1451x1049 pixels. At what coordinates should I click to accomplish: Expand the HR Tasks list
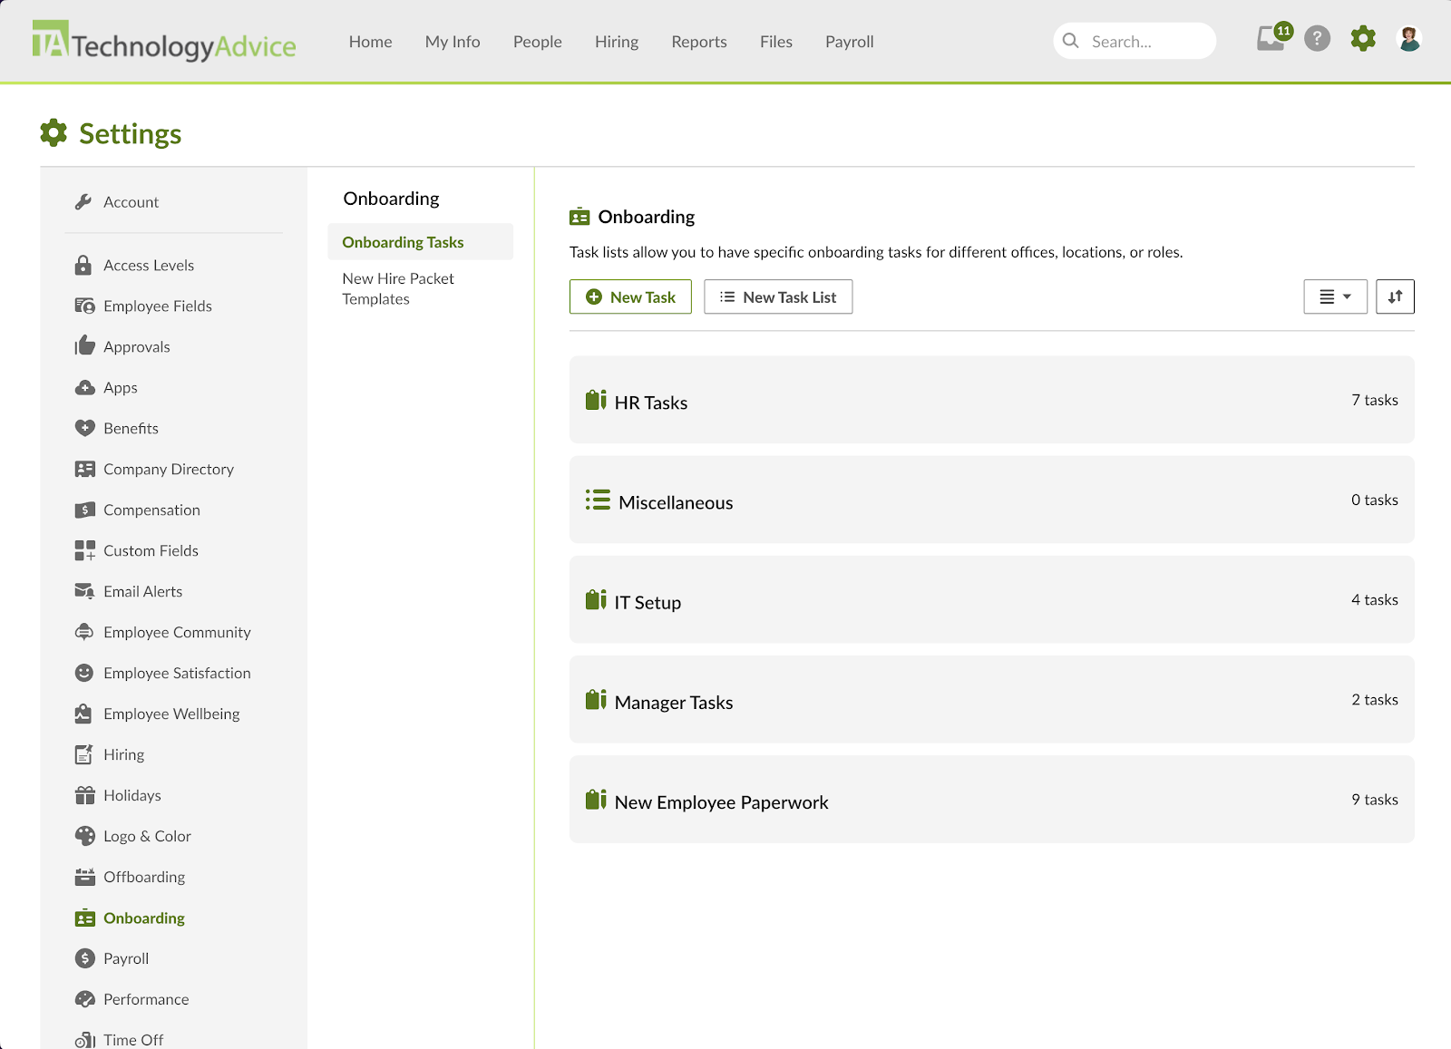click(992, 400)
